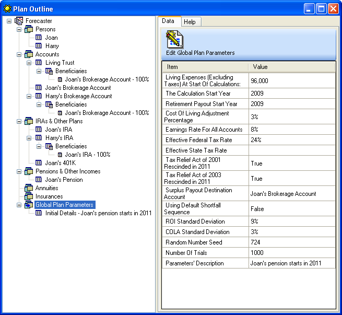342x315 pixels.
Task: Click the Item column header
Action: (205, 67)
